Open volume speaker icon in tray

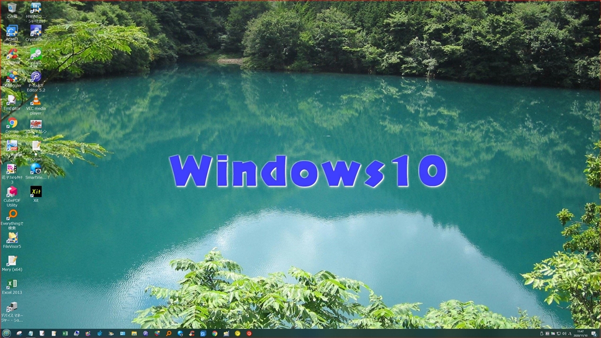click(564, 333)
